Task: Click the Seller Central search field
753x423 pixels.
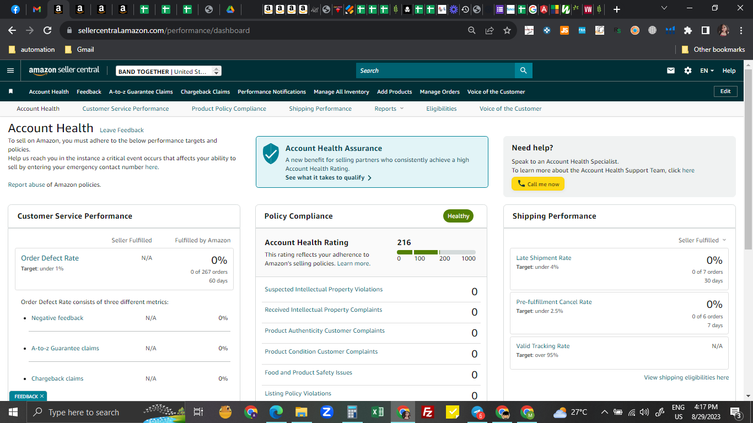Action: click(435, 70)
